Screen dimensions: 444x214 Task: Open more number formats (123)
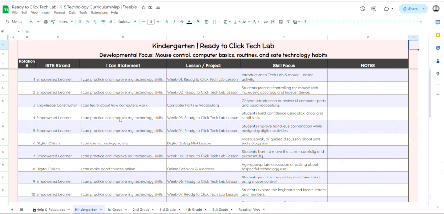click(x=110, y=22)
